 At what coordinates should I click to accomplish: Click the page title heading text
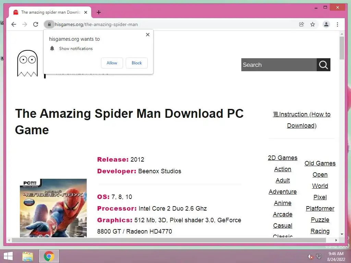point(129,122)
